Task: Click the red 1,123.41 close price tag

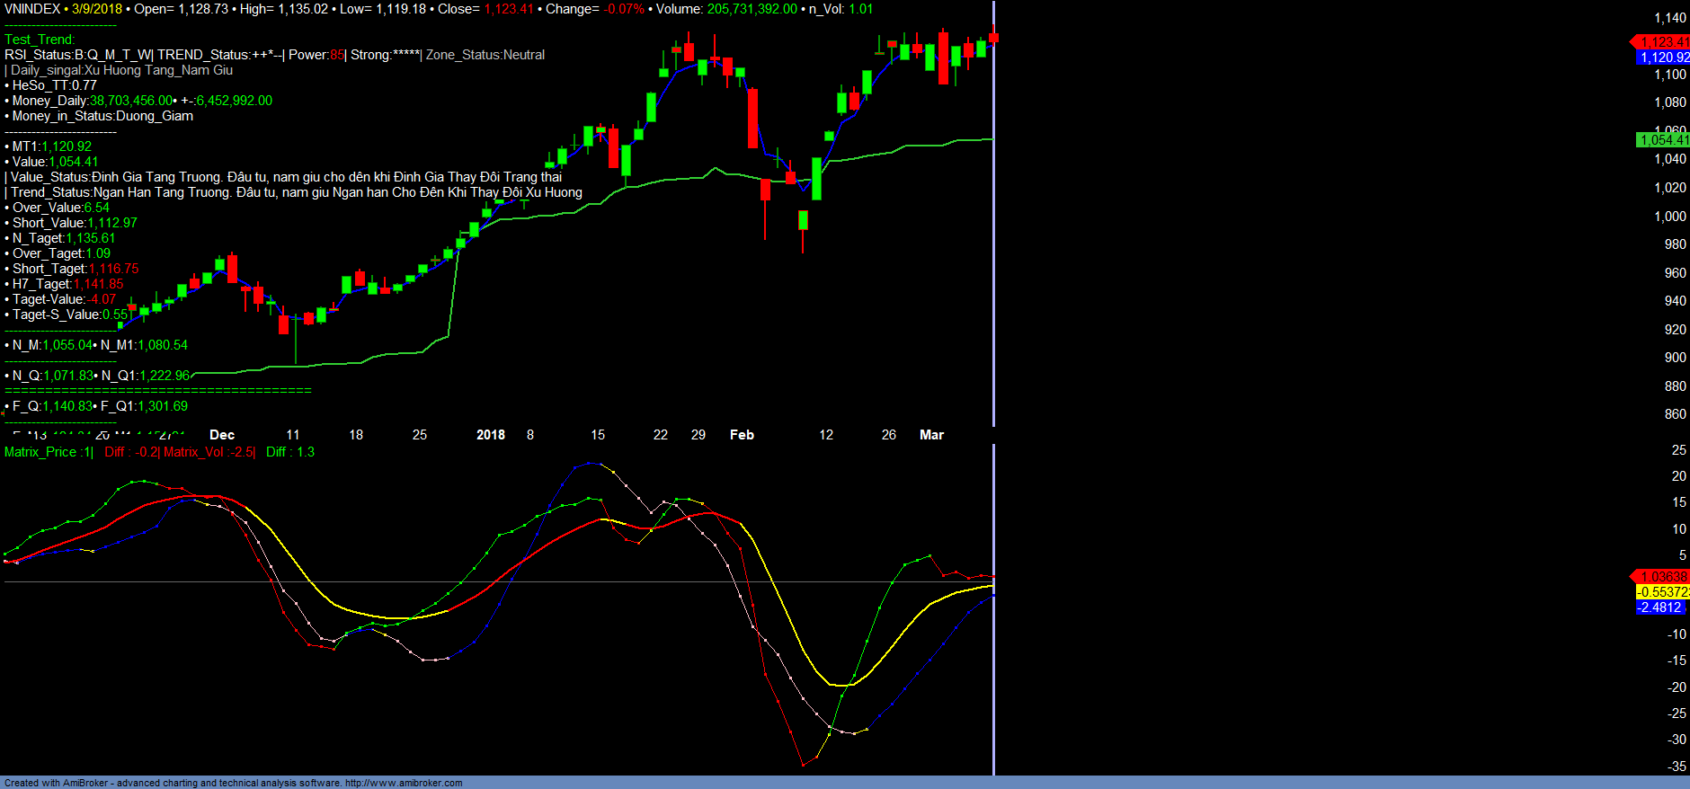Action: point(1663,42)
